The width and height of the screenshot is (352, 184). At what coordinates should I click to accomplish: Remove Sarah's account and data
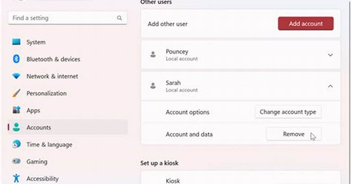point(294,134)
